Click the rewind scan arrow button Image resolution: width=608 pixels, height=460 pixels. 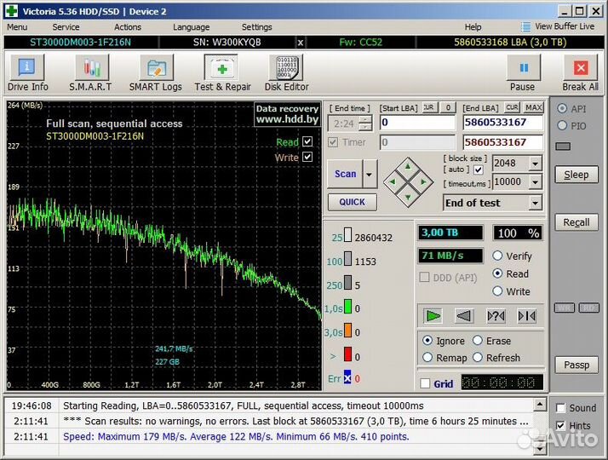point(464,316)
